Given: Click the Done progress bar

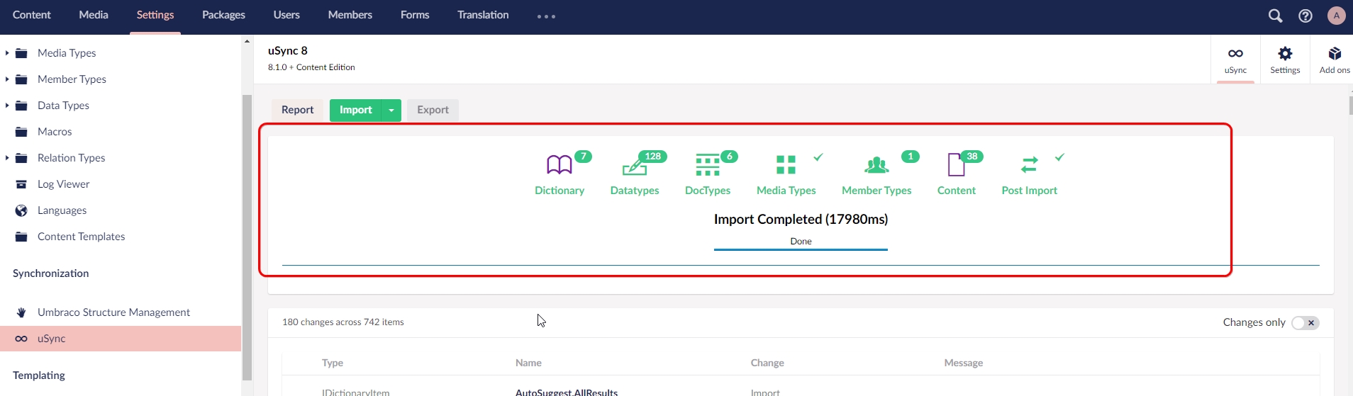Looking at the screenshot, I should pos(801,249).
